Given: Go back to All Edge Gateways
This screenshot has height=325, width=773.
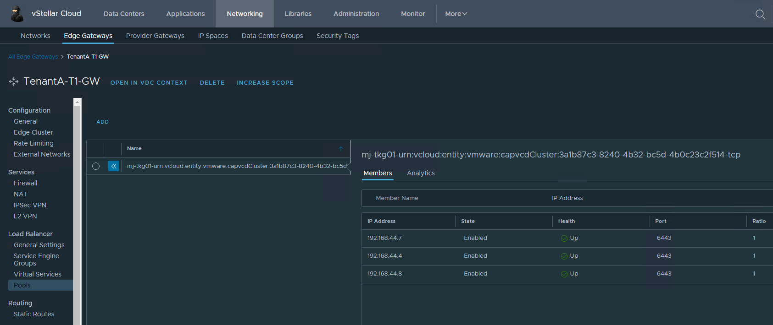Looking at the screenshot, I should coord(33,57).
